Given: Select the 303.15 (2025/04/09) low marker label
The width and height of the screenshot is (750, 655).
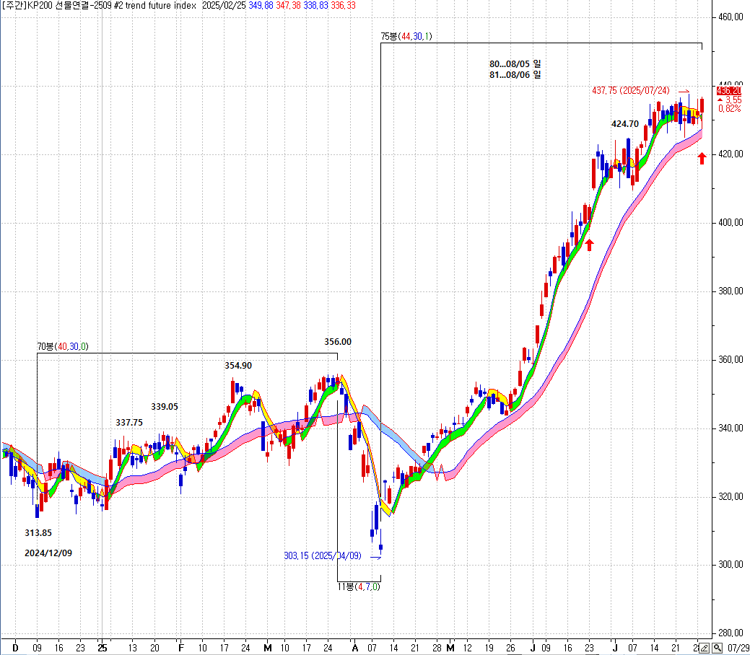Looking at the screenshot, I should point(323,556).
